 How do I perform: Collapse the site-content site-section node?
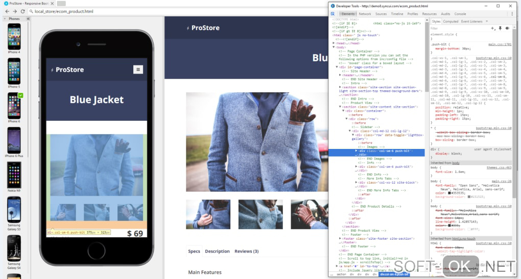[340, 107]
